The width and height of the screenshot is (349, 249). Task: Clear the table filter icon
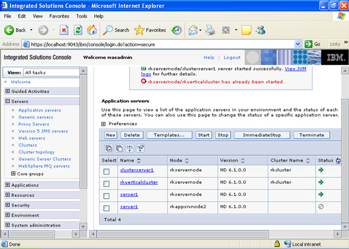coord(140,148)
